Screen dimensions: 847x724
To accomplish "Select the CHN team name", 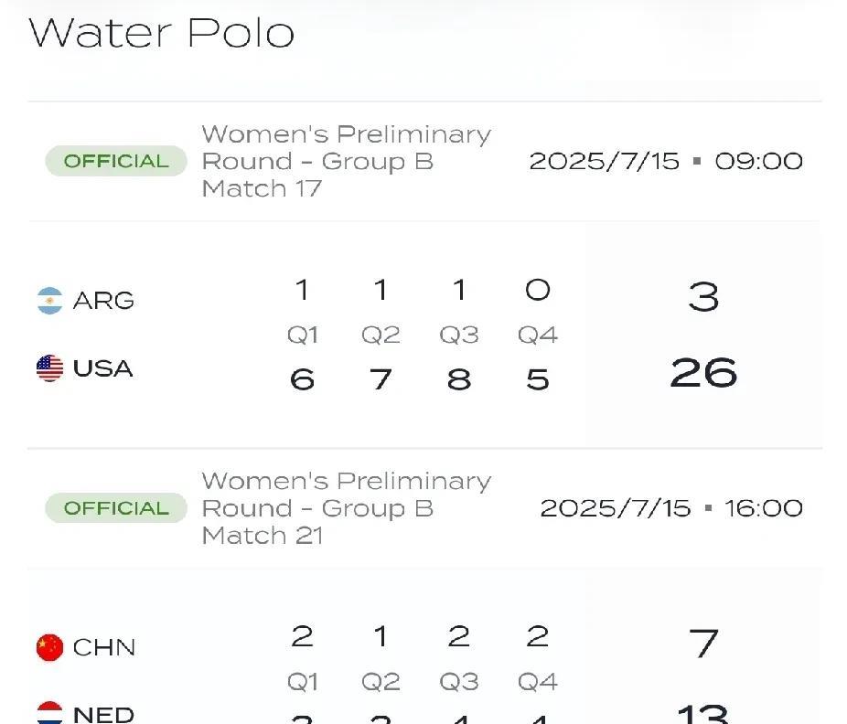I will [103, 647].
